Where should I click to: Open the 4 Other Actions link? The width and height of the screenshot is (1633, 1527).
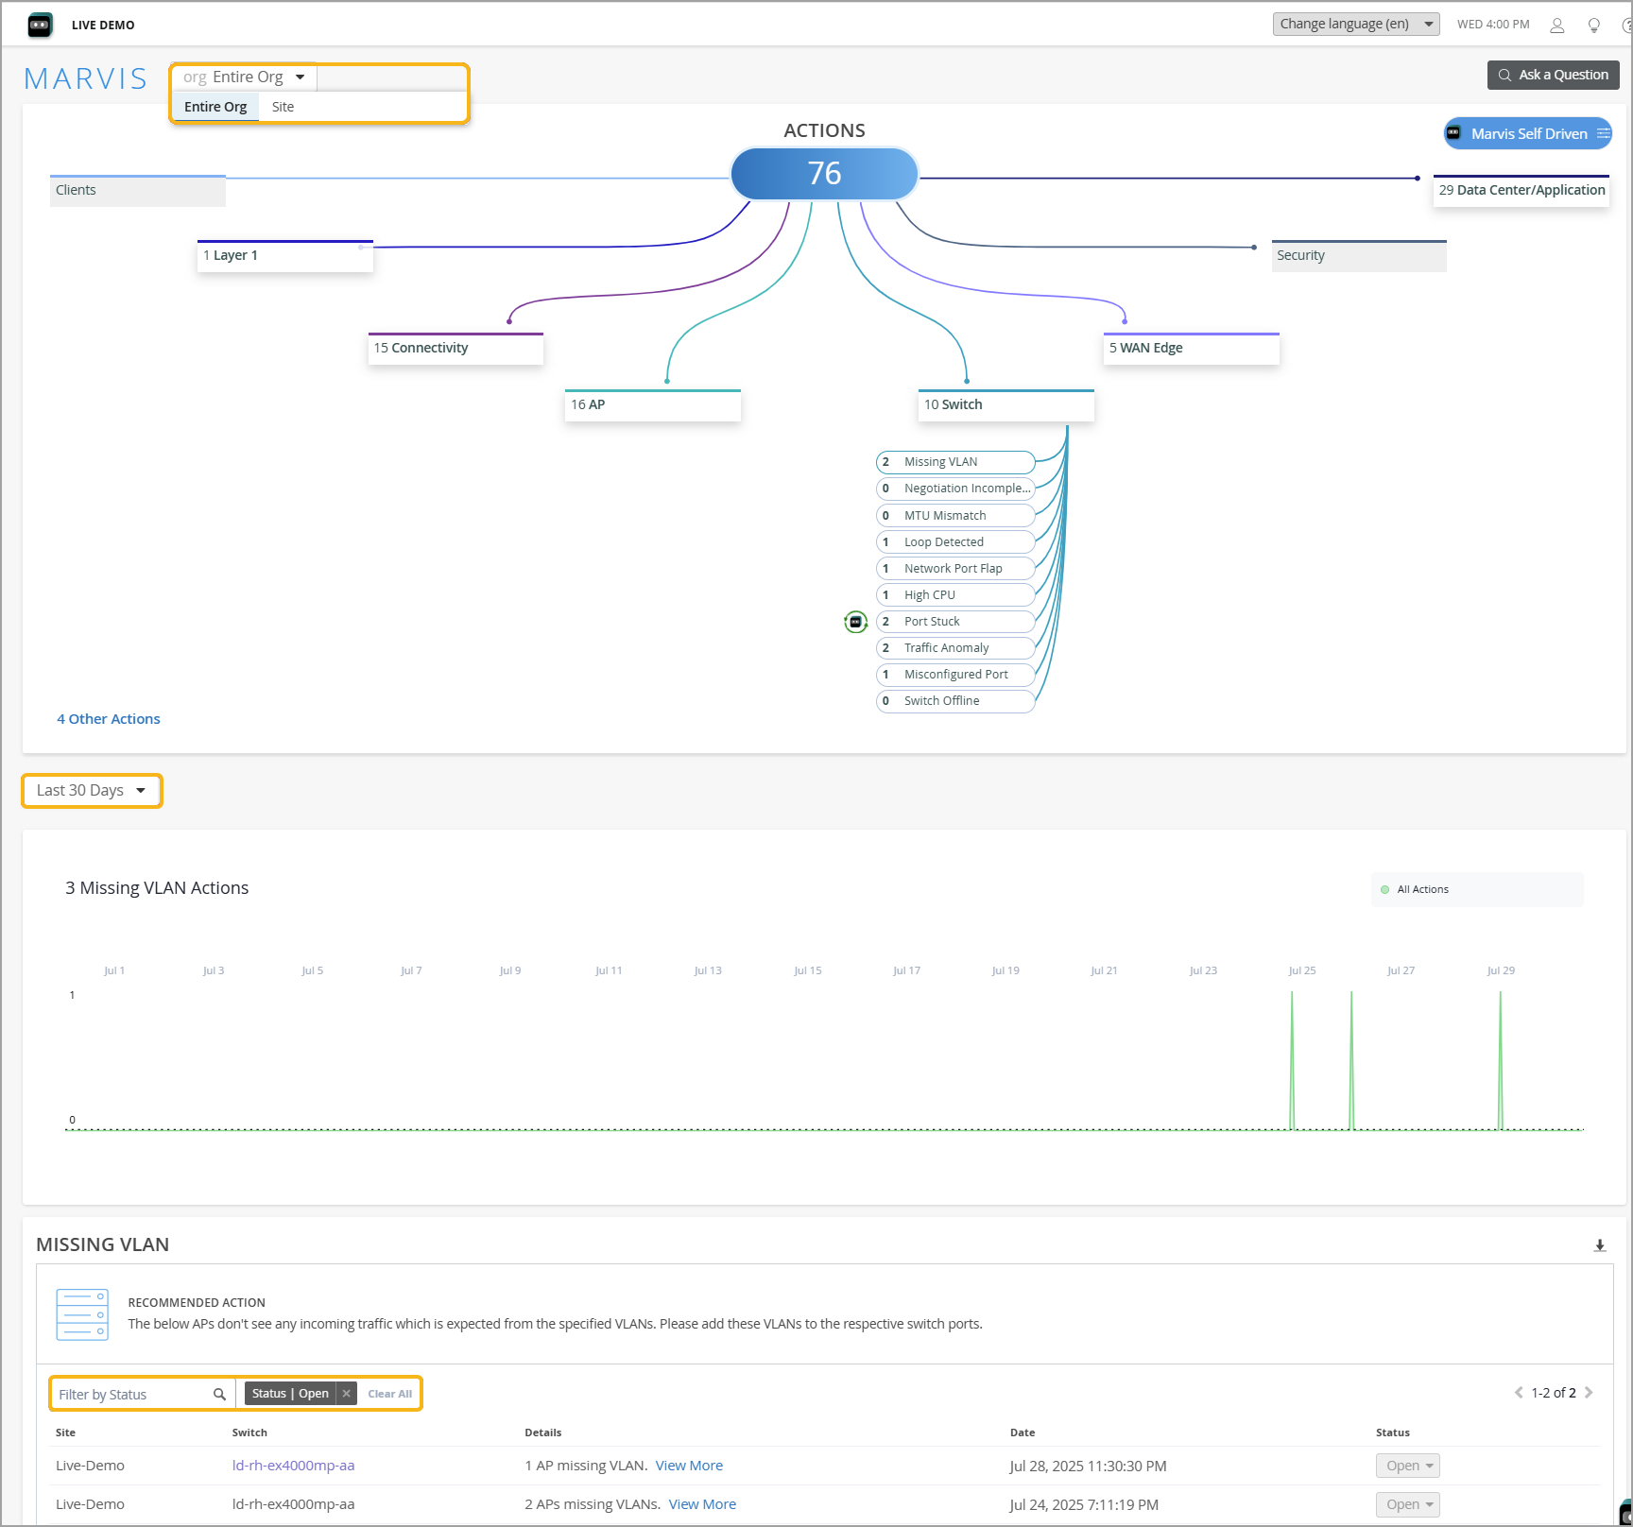[x=109, y=719]
